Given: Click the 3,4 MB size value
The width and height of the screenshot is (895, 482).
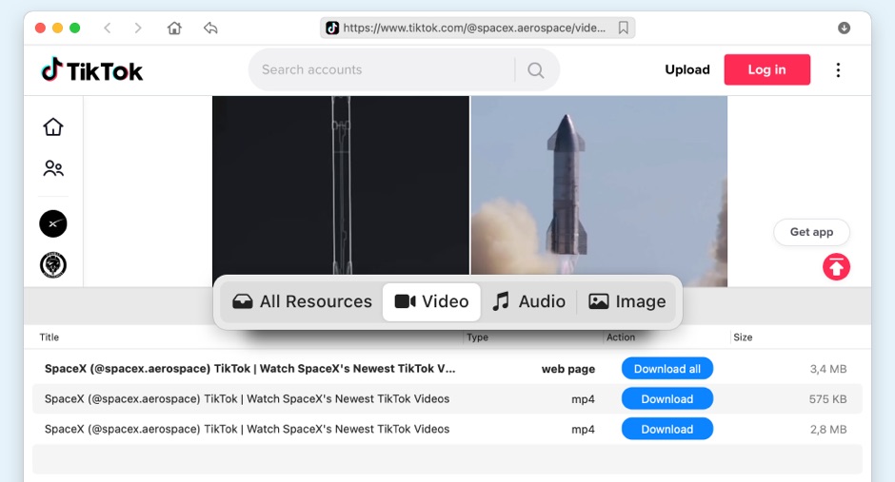Looking at the screenshot, I should [828, 369].
